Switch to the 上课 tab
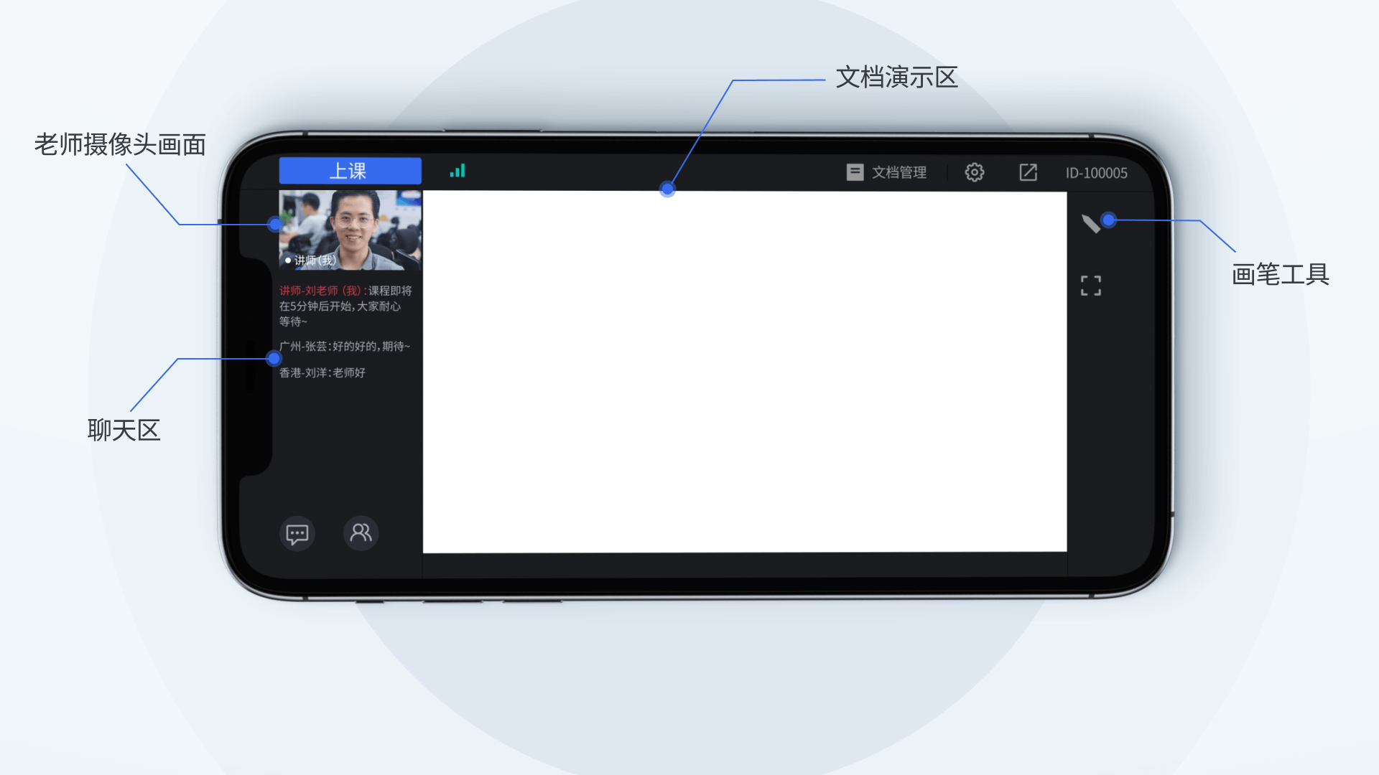Image resolution: width=1379 pixels, height=775 pixels. click(350, 170)
